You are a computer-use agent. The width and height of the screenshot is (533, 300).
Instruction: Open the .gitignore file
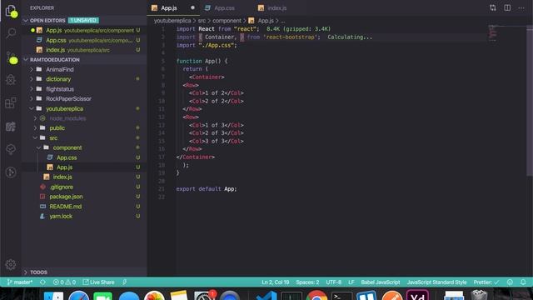pos(83,187)
